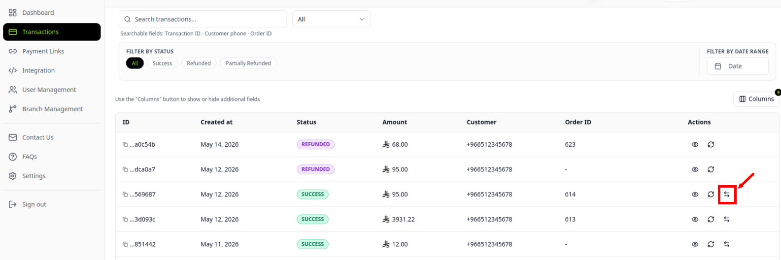781x260 pixels.
Task: Click the User Management people icon
Action: (x=13, y=90)
